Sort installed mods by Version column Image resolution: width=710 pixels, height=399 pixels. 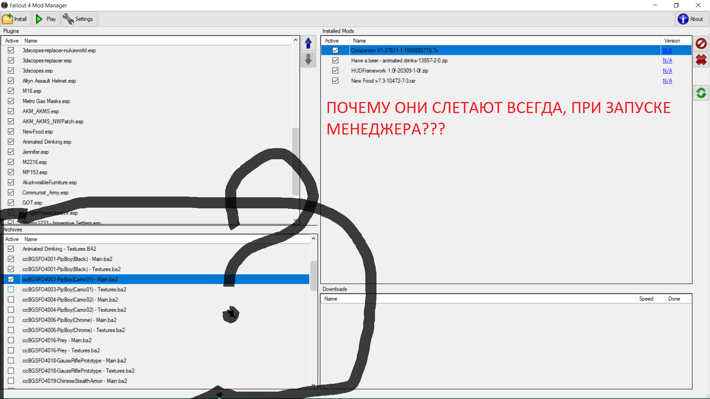pos(672,41)
